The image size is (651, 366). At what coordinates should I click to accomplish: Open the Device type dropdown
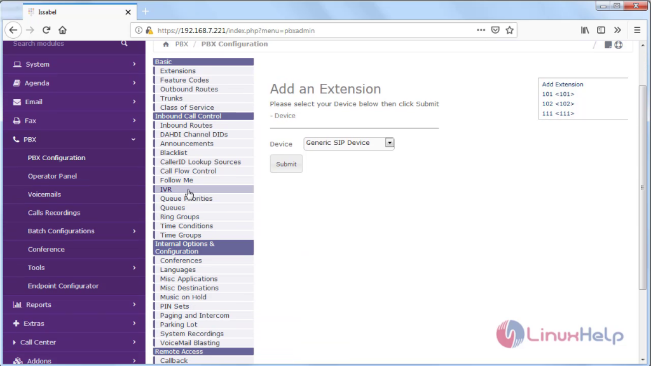(x=349, y=143)
